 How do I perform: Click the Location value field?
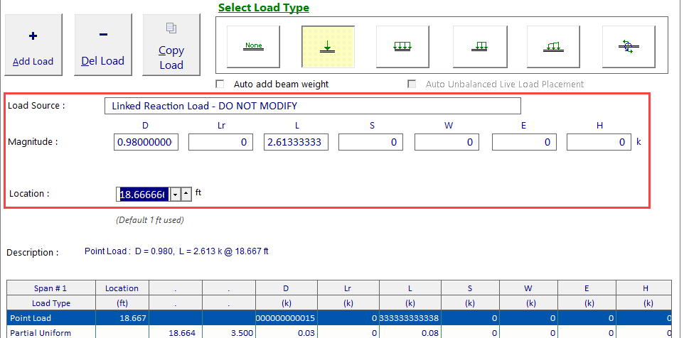coord(142,194)
